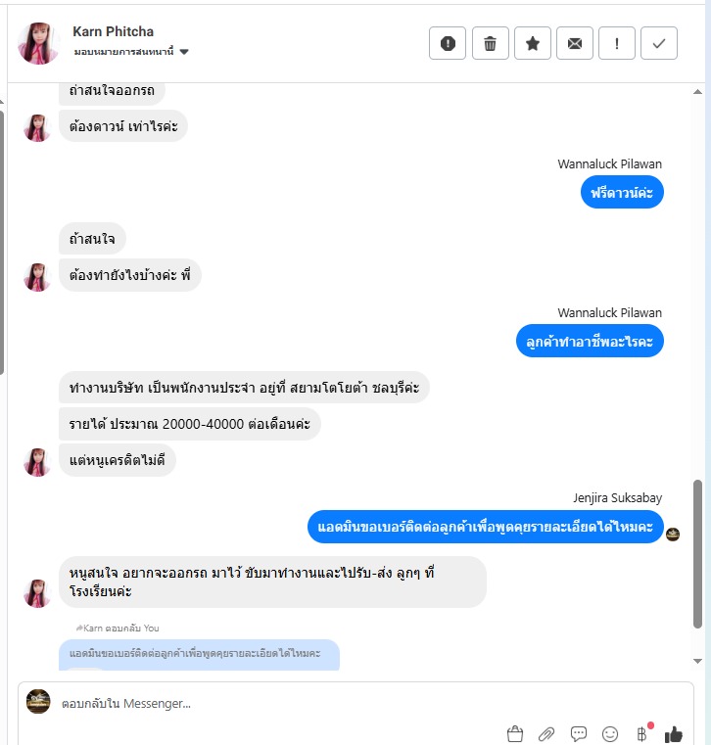Send a thumbs up like
711x745 pixels.
coord(674,733)
